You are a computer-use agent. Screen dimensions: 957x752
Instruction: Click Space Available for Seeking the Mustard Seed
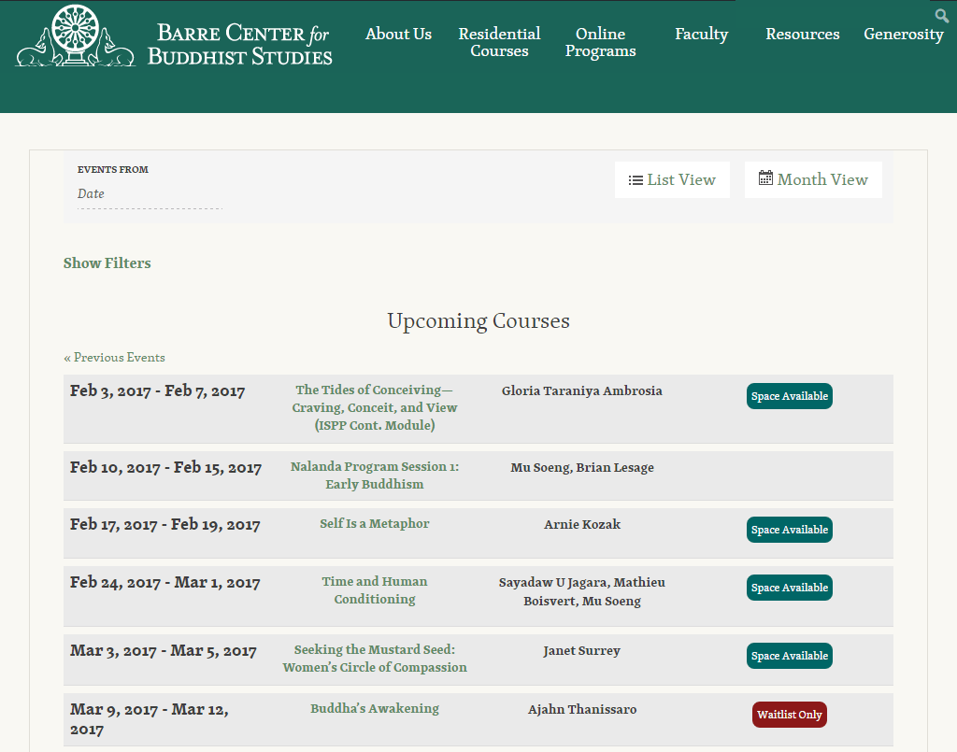(789, 656)
